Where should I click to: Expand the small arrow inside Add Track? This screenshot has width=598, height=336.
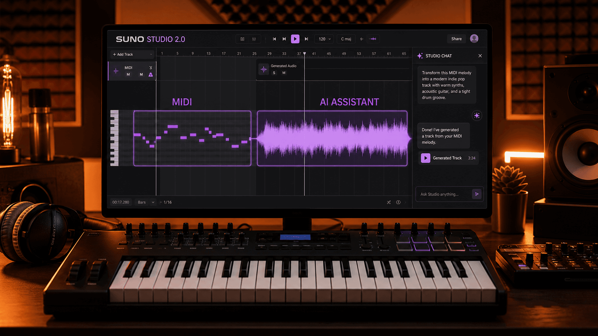click(x=151, y=55)
